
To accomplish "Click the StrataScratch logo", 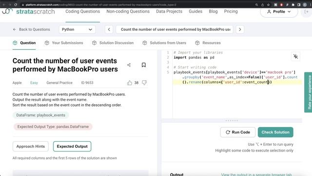I will point(28,11).
